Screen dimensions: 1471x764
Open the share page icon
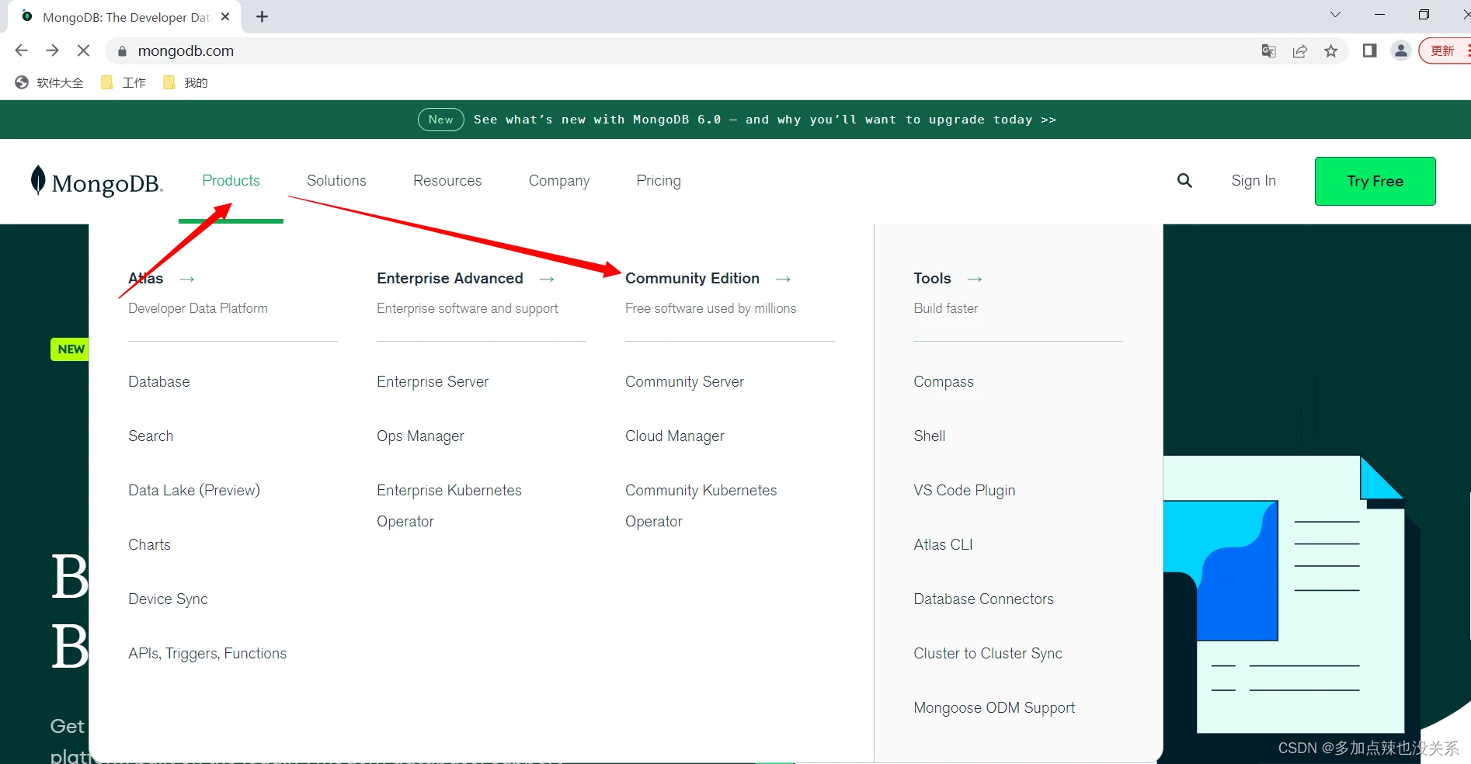tap(1299, 51)
